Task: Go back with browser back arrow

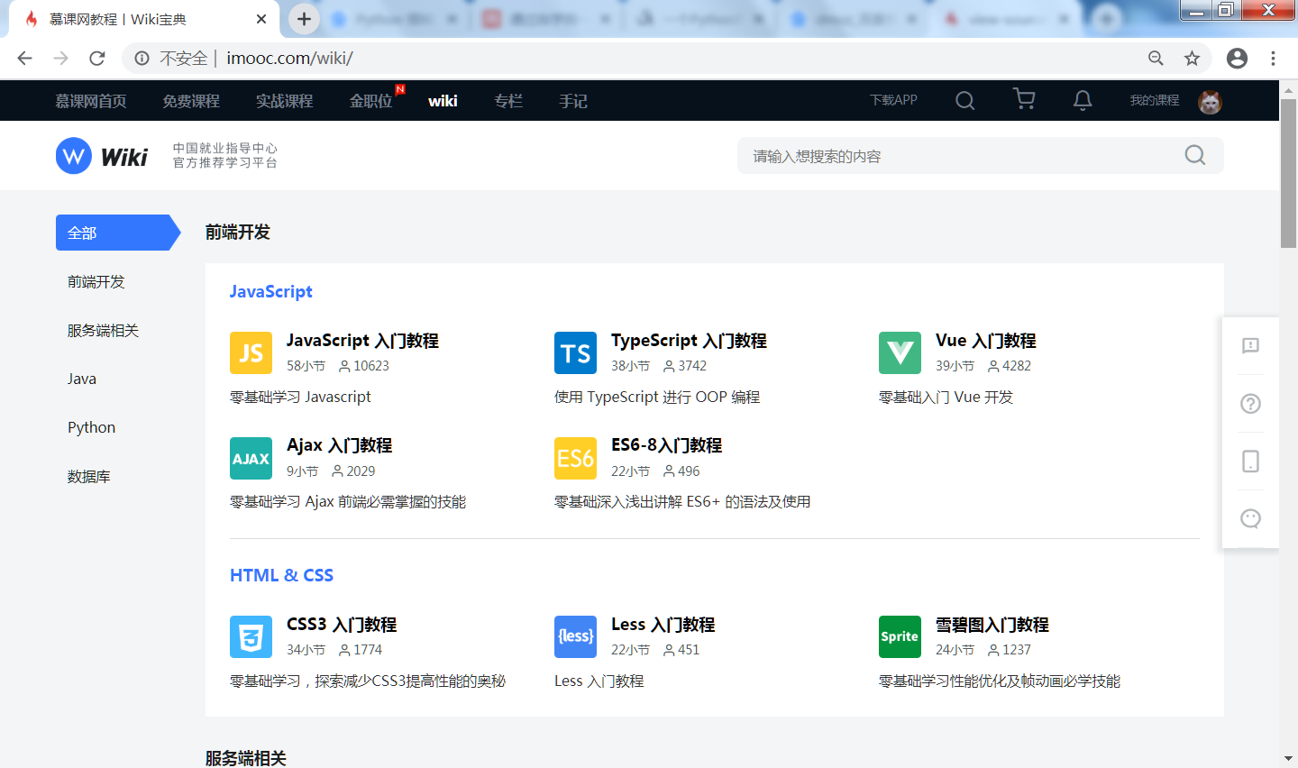Action: 24,58
